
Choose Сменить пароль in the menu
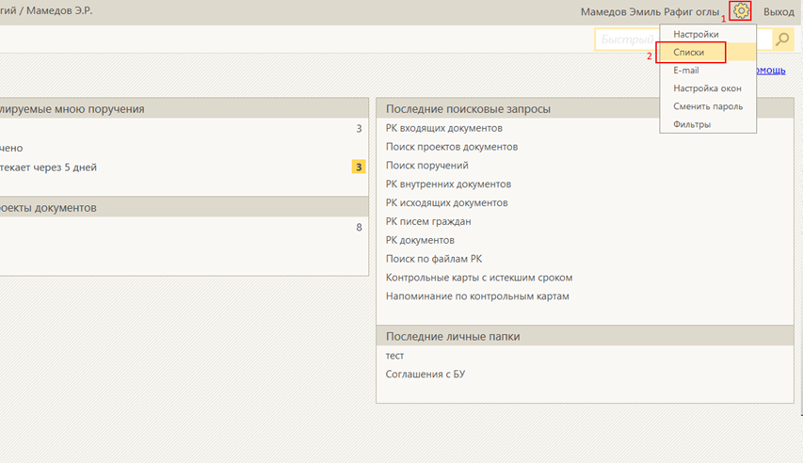point(708,106)
